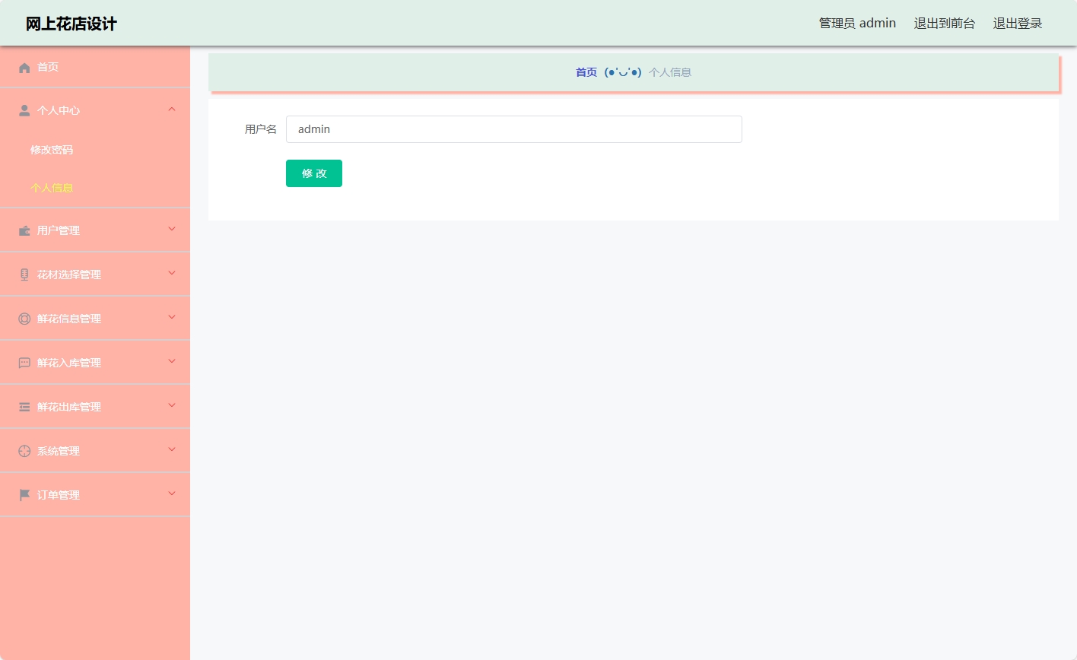The image size is (1077, 660).
Task: Open the 修改密码 menu item
Action: tap(51, 150)
